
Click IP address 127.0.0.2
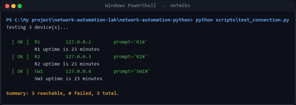pyautogui.click(x=78, y=42)
